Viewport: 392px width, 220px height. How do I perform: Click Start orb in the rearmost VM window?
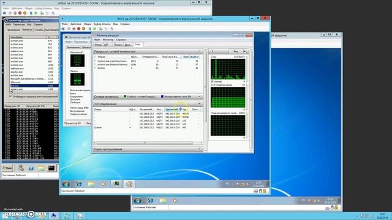(x=137, y=200)
